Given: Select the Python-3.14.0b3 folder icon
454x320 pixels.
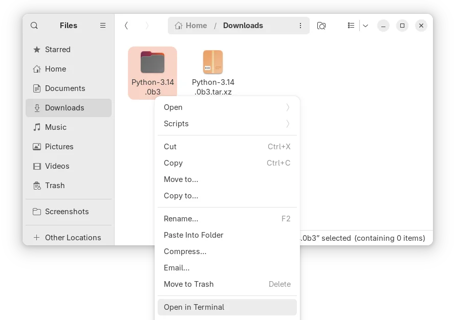Looking at the screenshot, I should tap(153, 62).
